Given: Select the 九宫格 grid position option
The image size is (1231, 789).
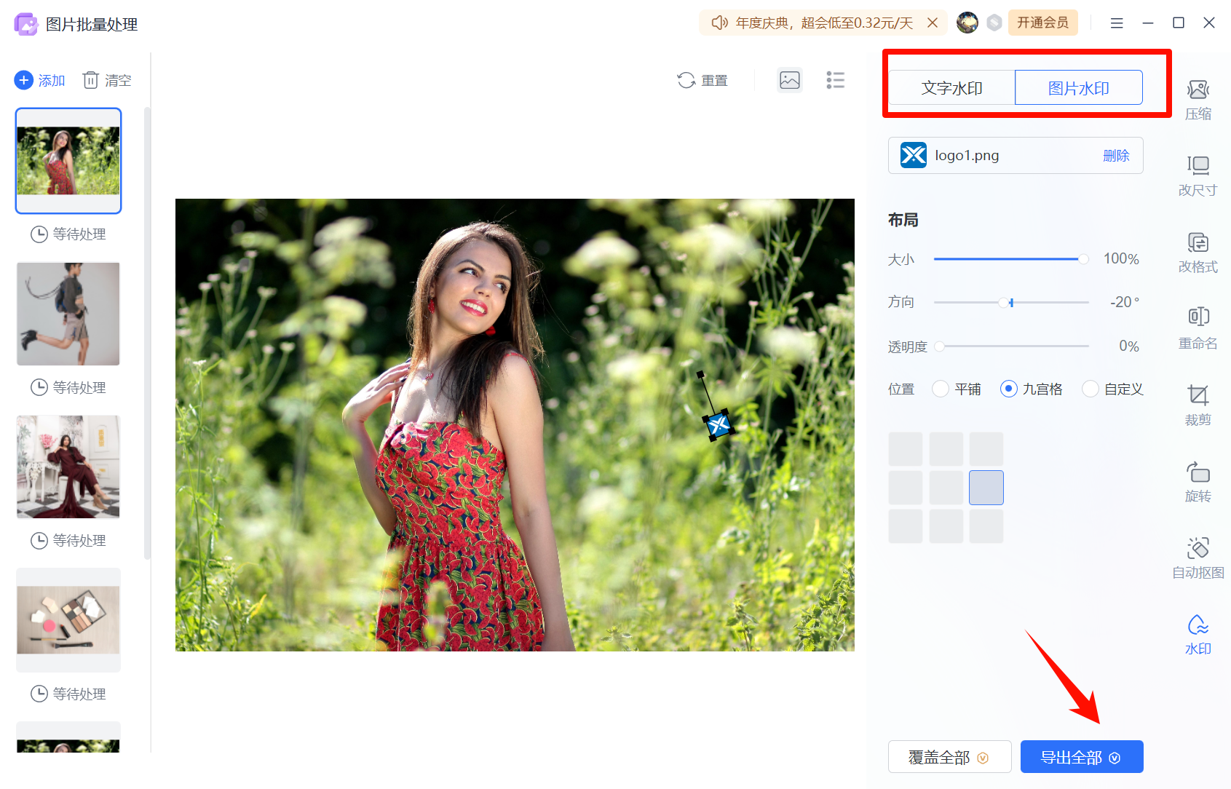Looking at the screenshot, I should pos(1009,389).
